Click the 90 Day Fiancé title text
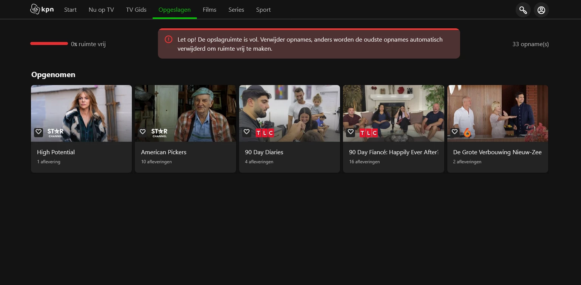 [x=394, y=152]
